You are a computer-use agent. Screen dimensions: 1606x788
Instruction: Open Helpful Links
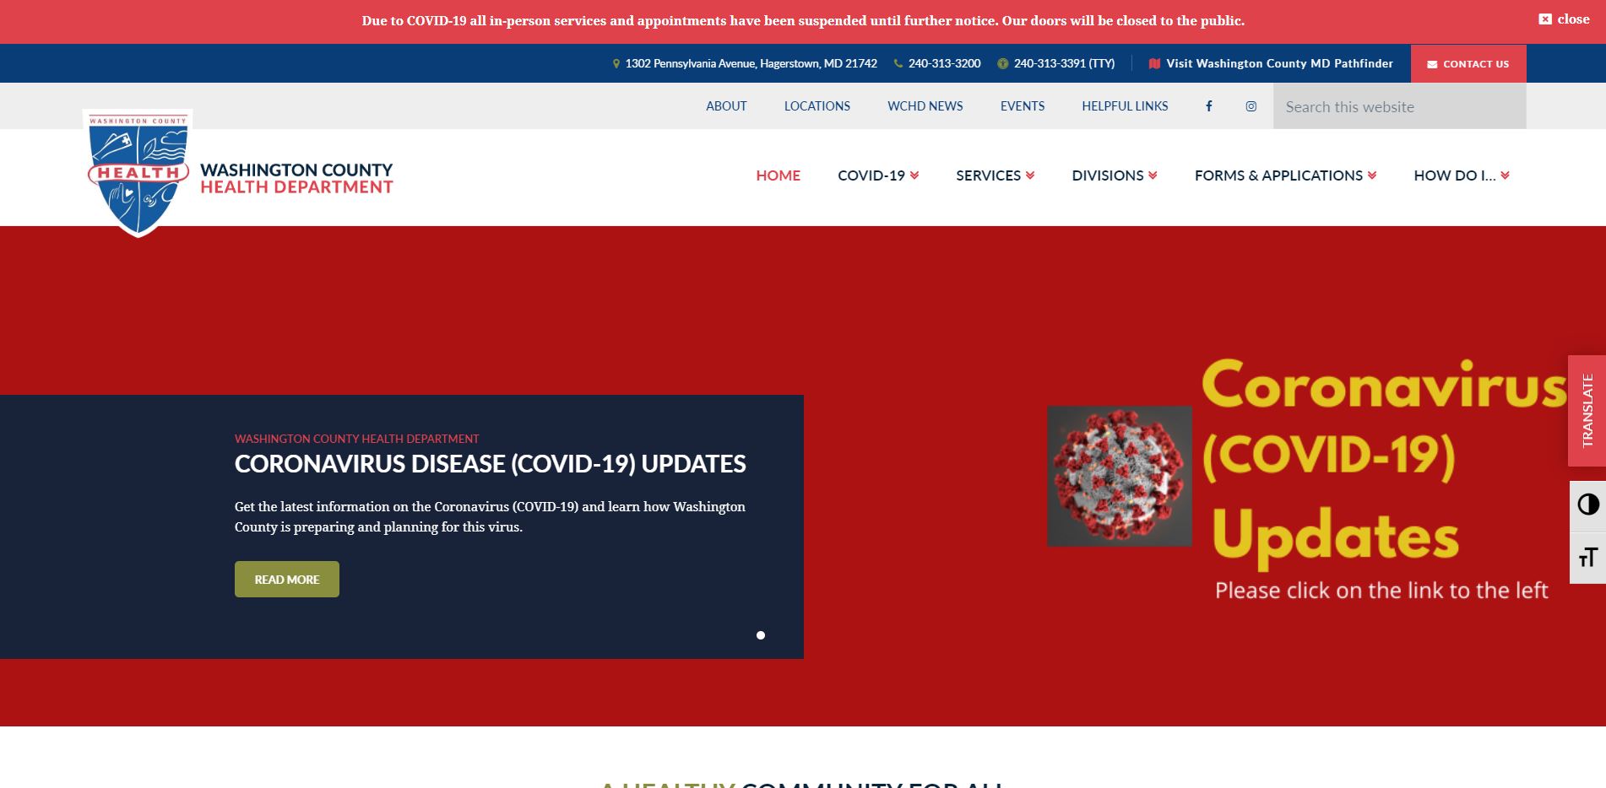pyautogui.click(x=1125, y=106)
